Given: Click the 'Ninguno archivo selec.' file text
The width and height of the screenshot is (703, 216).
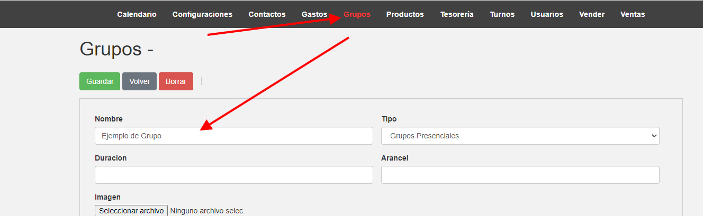Looking at the screenshot, I should (208, 211).
